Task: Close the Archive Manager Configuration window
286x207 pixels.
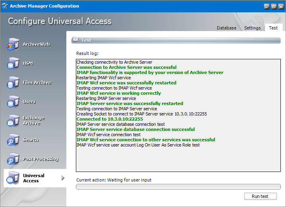Action: point(280,6)
